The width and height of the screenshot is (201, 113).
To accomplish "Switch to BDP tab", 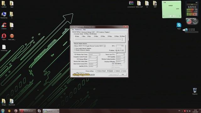I will pyautogui.click(x=94, y=32).
